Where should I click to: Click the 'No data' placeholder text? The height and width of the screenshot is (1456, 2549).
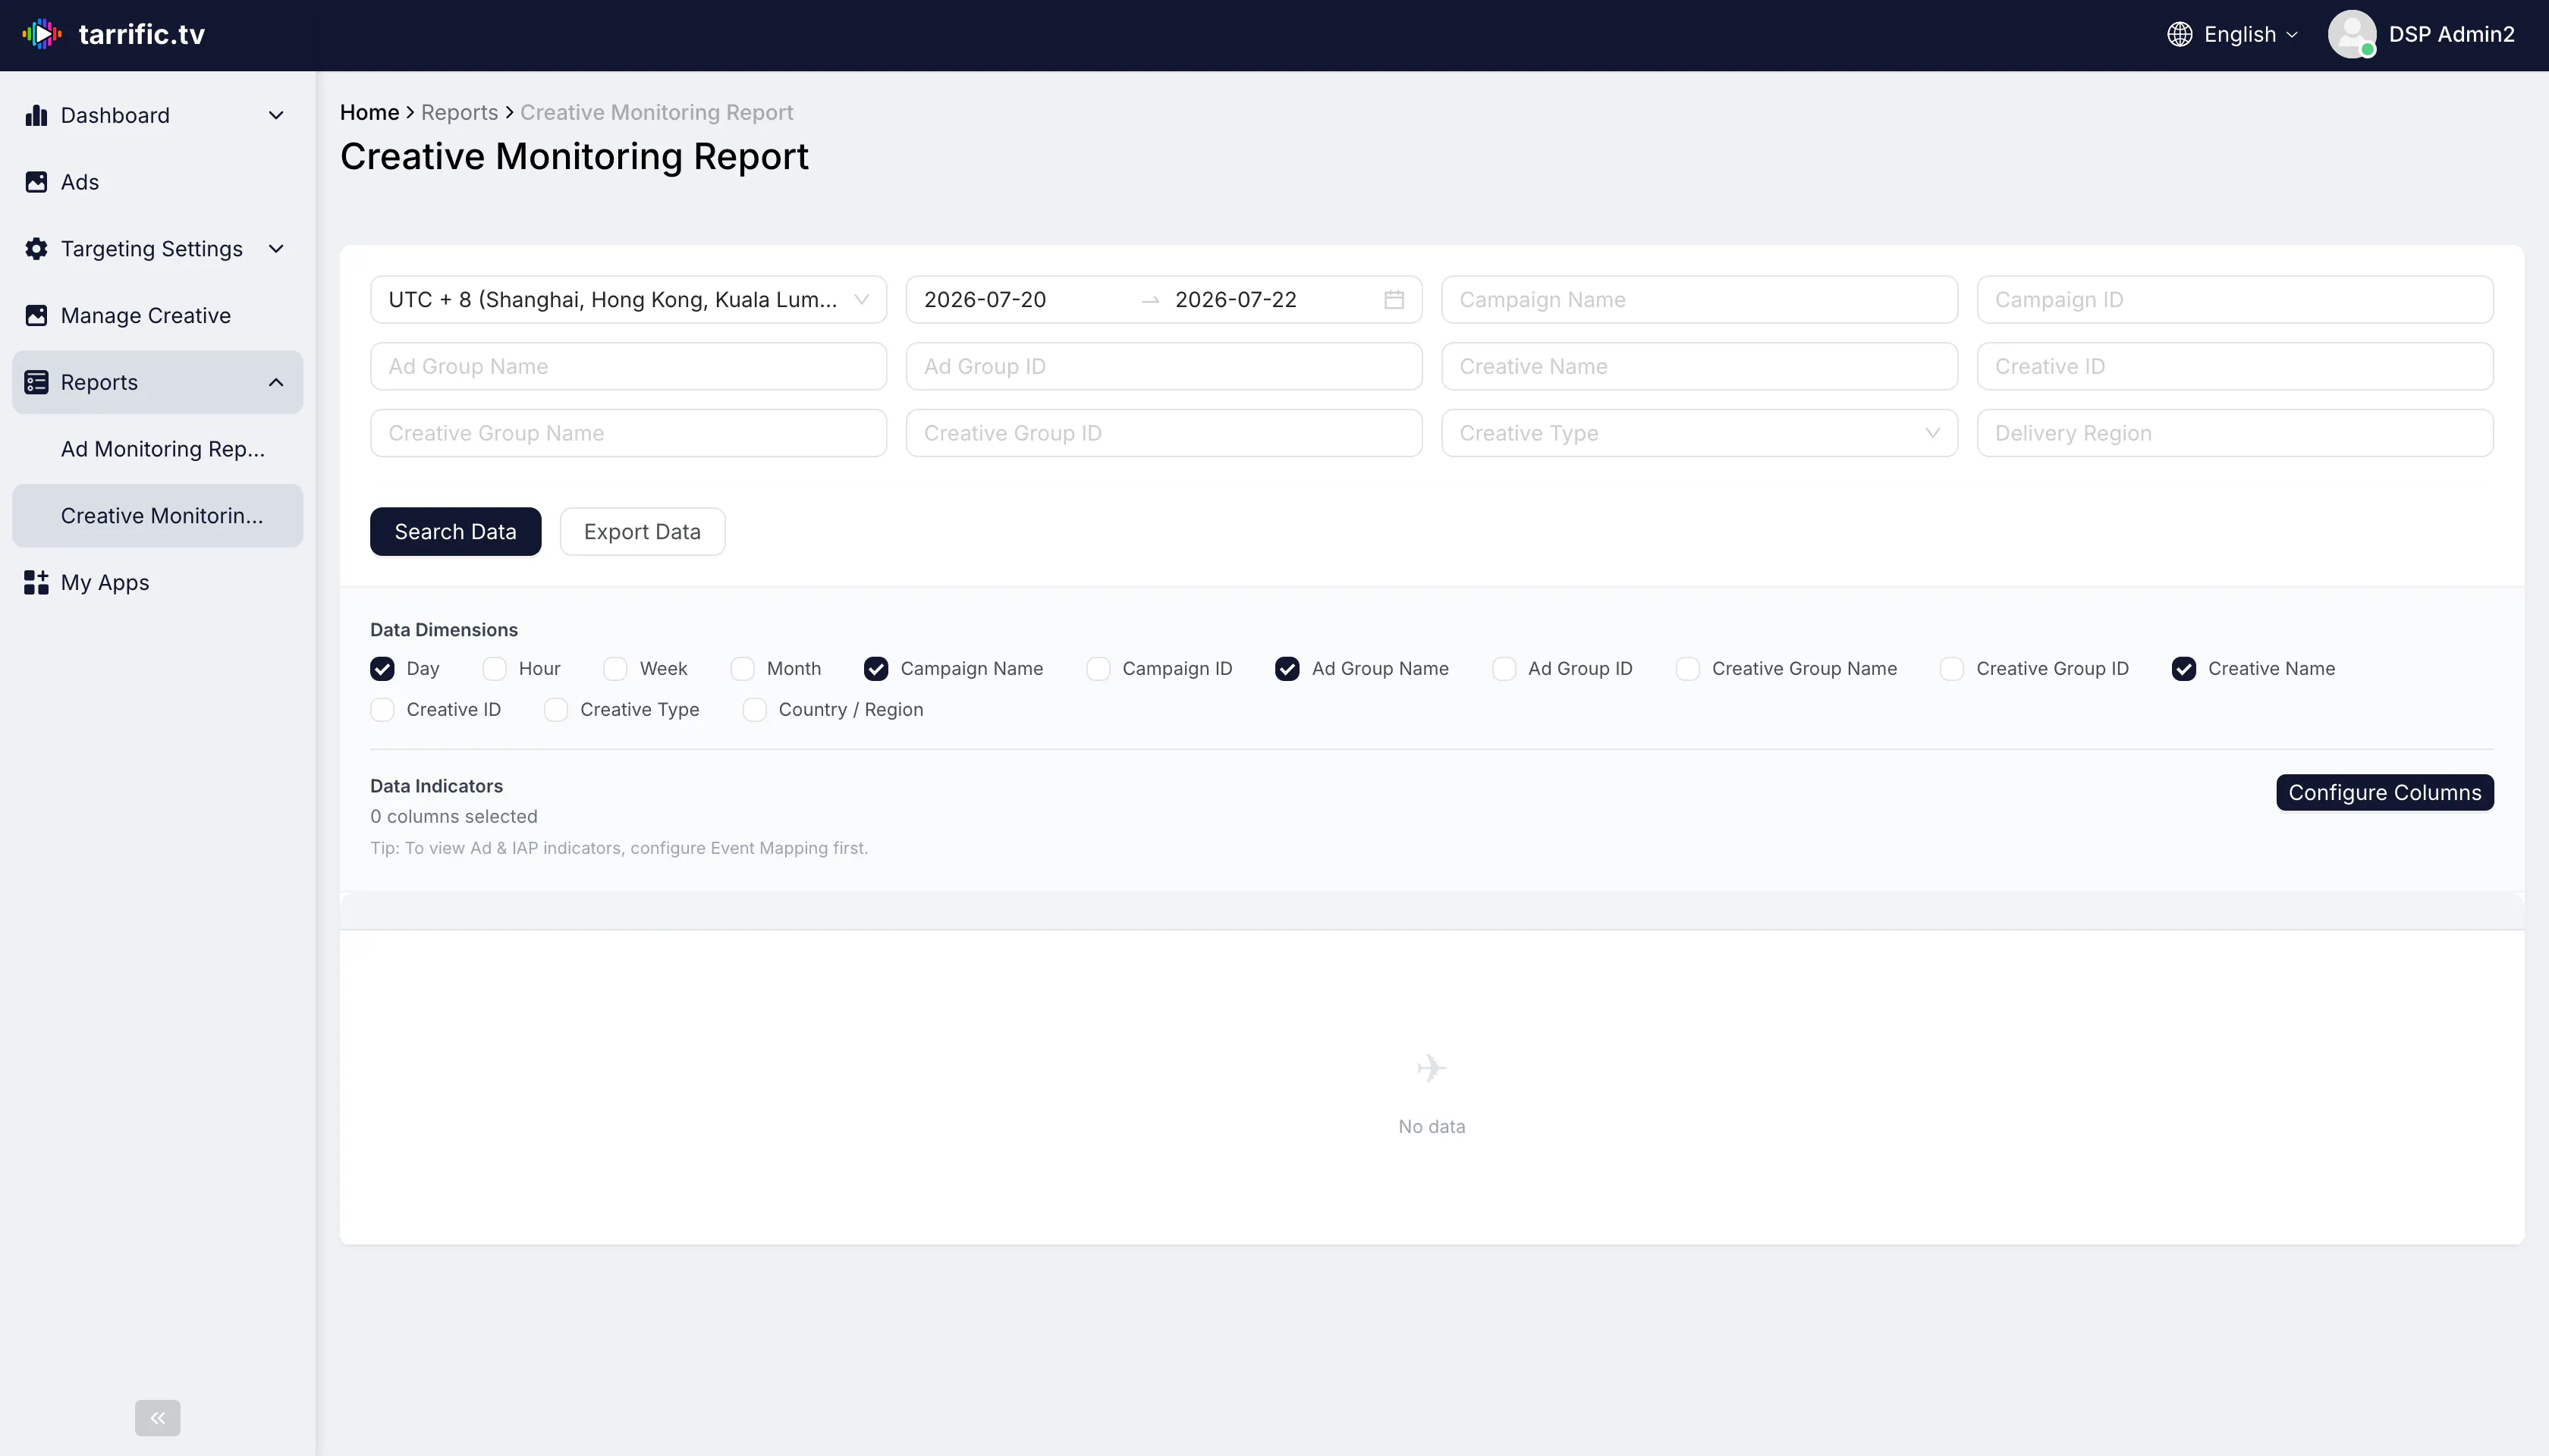click(x=1432, y=1126)
